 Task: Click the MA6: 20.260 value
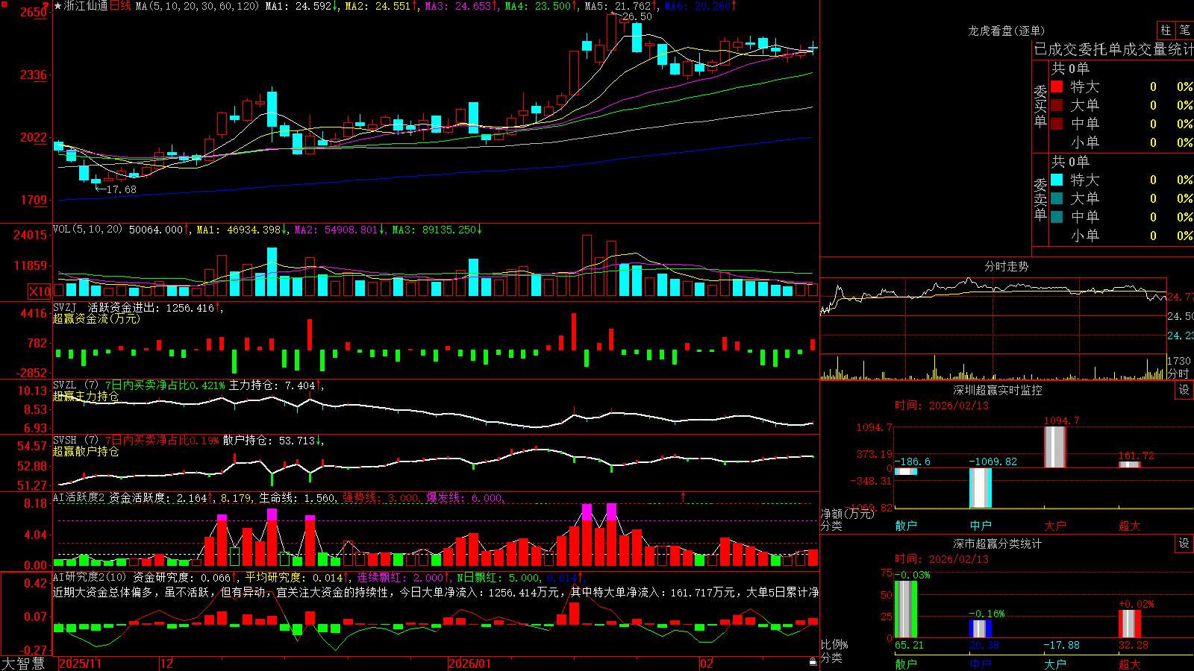pos(700,6)
